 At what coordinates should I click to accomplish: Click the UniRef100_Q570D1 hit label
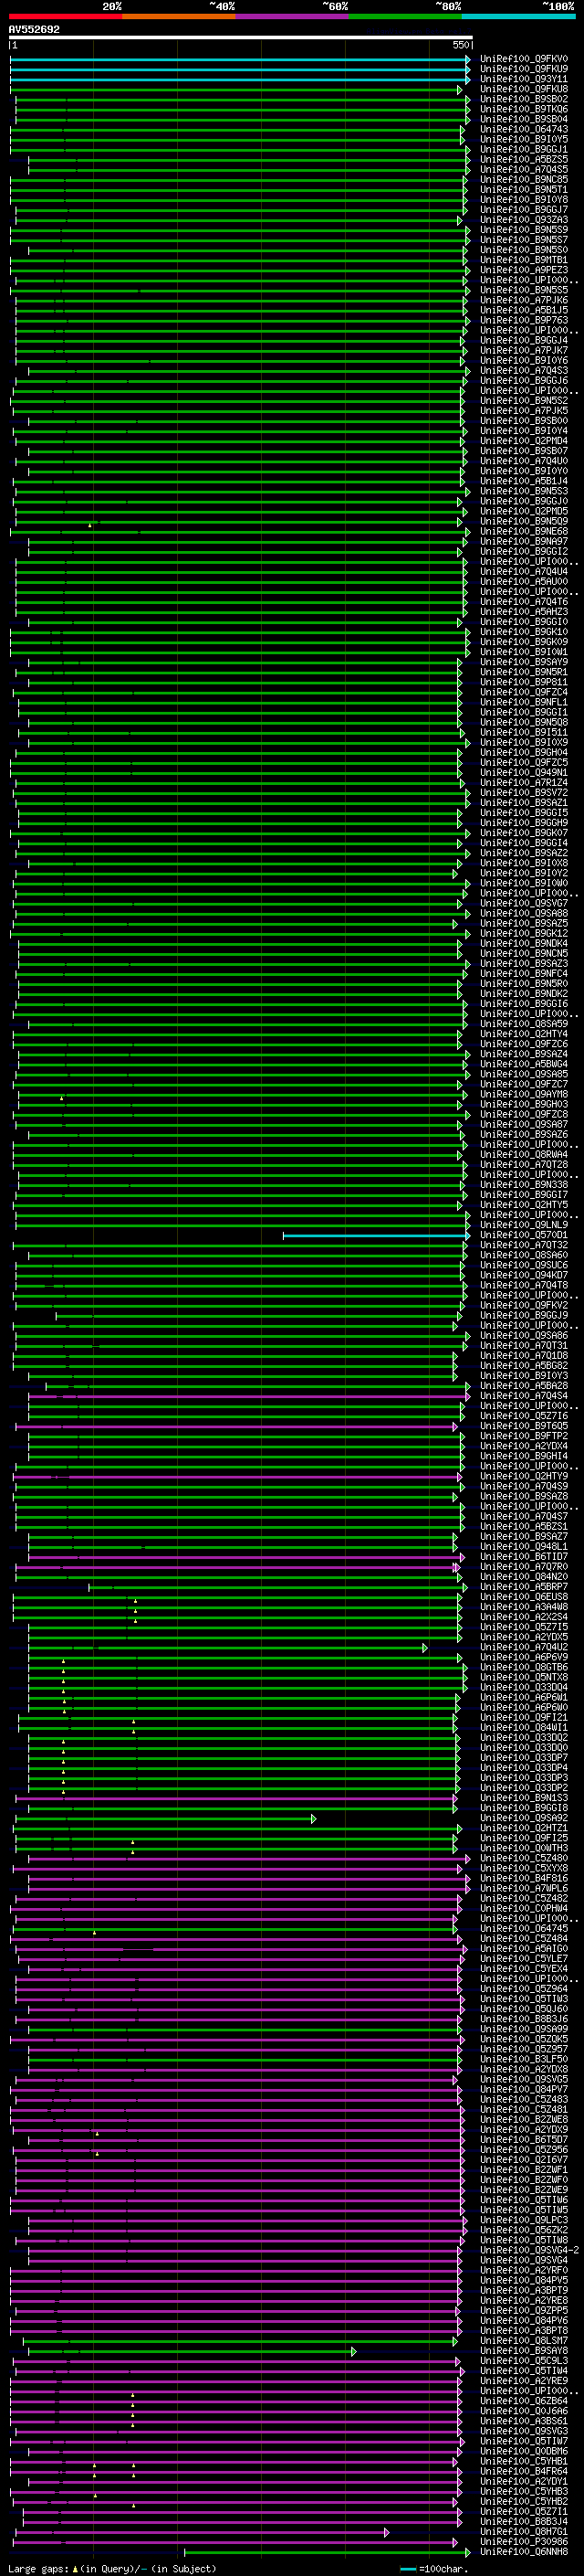pyautogui.click(x=524, y=1235)
